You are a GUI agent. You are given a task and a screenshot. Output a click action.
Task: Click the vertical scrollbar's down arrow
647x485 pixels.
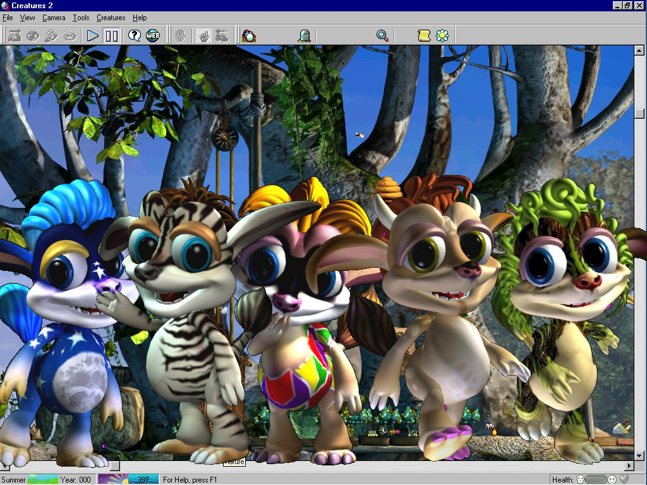(639, 457)
